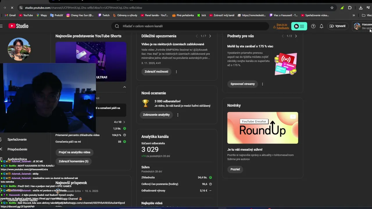Open the Prispôsobenie sidebar item
Viewport: 372px width, 209px height.
pos(17,149)
